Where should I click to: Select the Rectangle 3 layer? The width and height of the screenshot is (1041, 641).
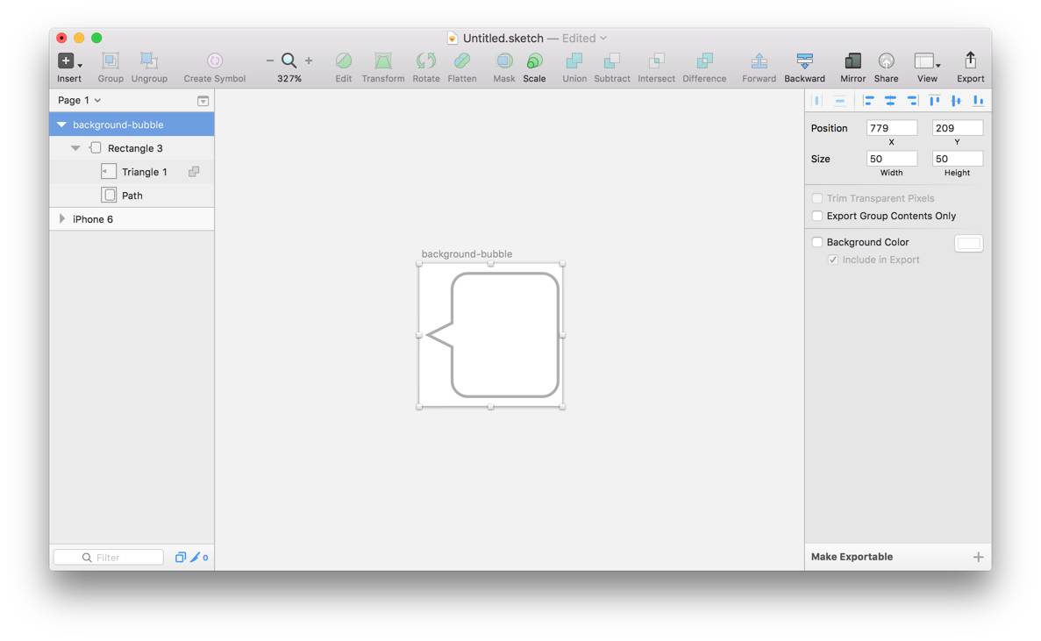tap(132, 148)
